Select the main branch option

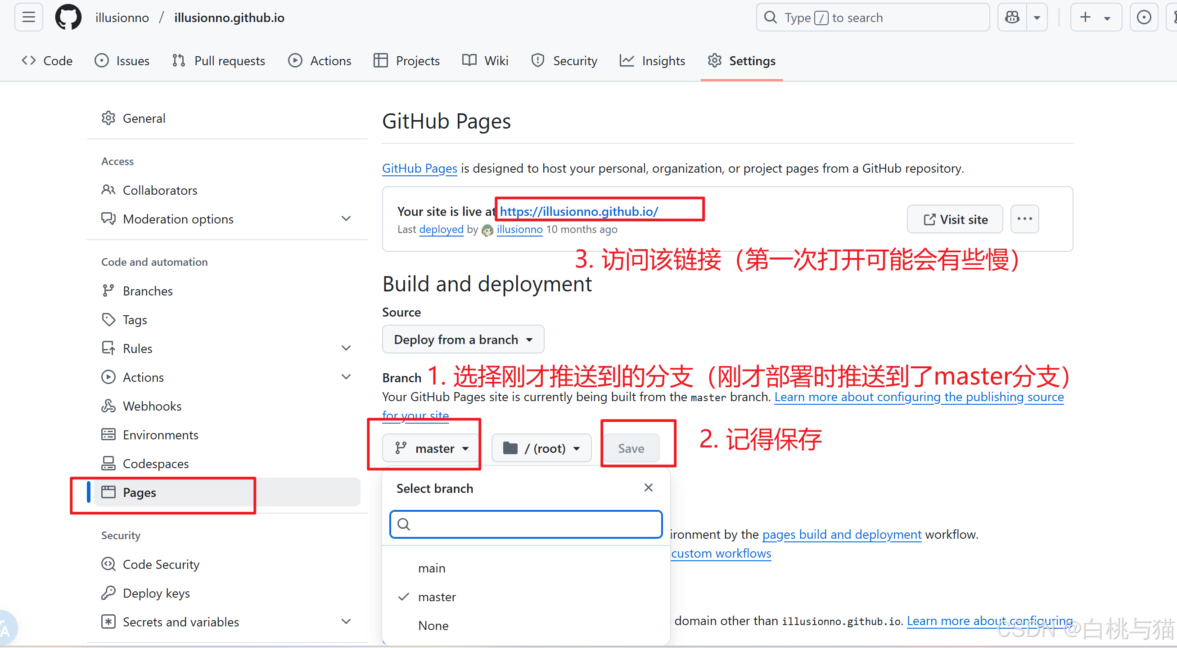(x=431, y=568)
